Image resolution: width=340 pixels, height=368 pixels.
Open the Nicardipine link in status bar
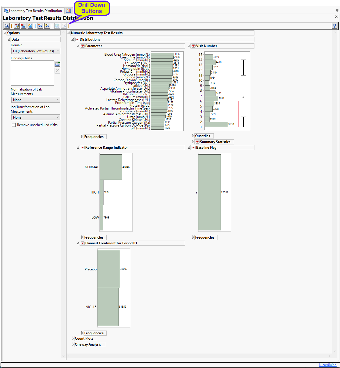click(327, 365)
